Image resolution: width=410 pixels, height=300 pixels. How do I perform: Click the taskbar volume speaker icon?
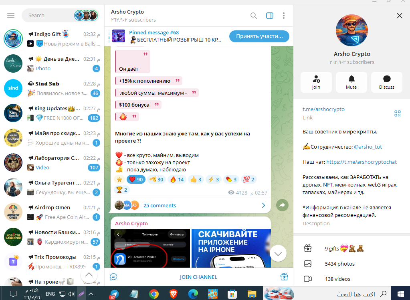(x=71, y=294)
